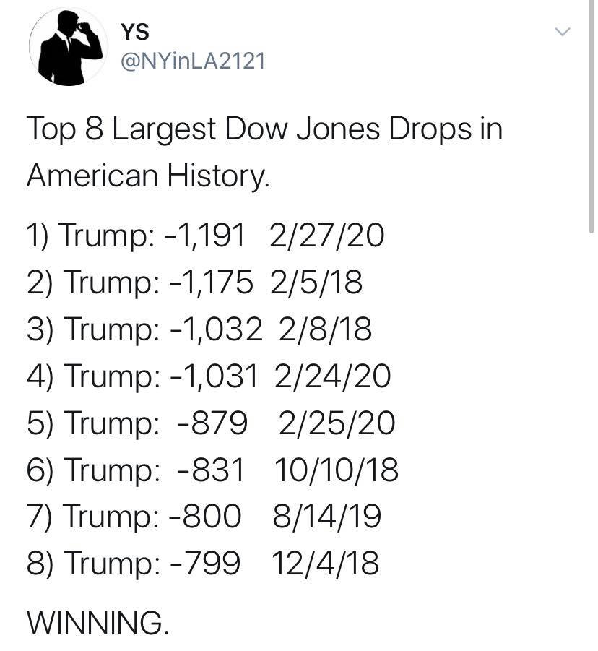
Task: Click the -831 value in sixth entry
Action: 211,470
